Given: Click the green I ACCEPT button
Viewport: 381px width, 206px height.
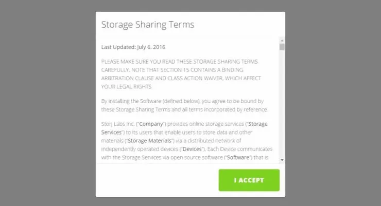Looking at the screenshot, I should 249,180.
